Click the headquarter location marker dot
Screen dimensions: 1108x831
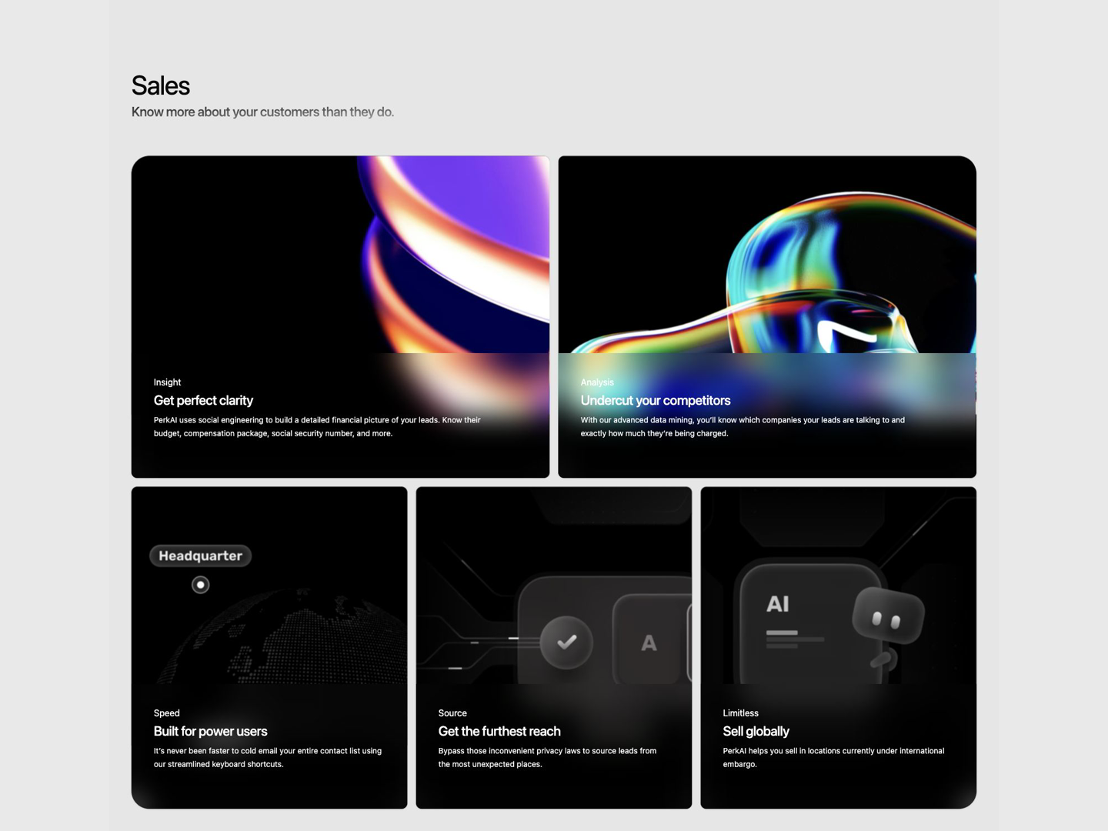[200, 585]
